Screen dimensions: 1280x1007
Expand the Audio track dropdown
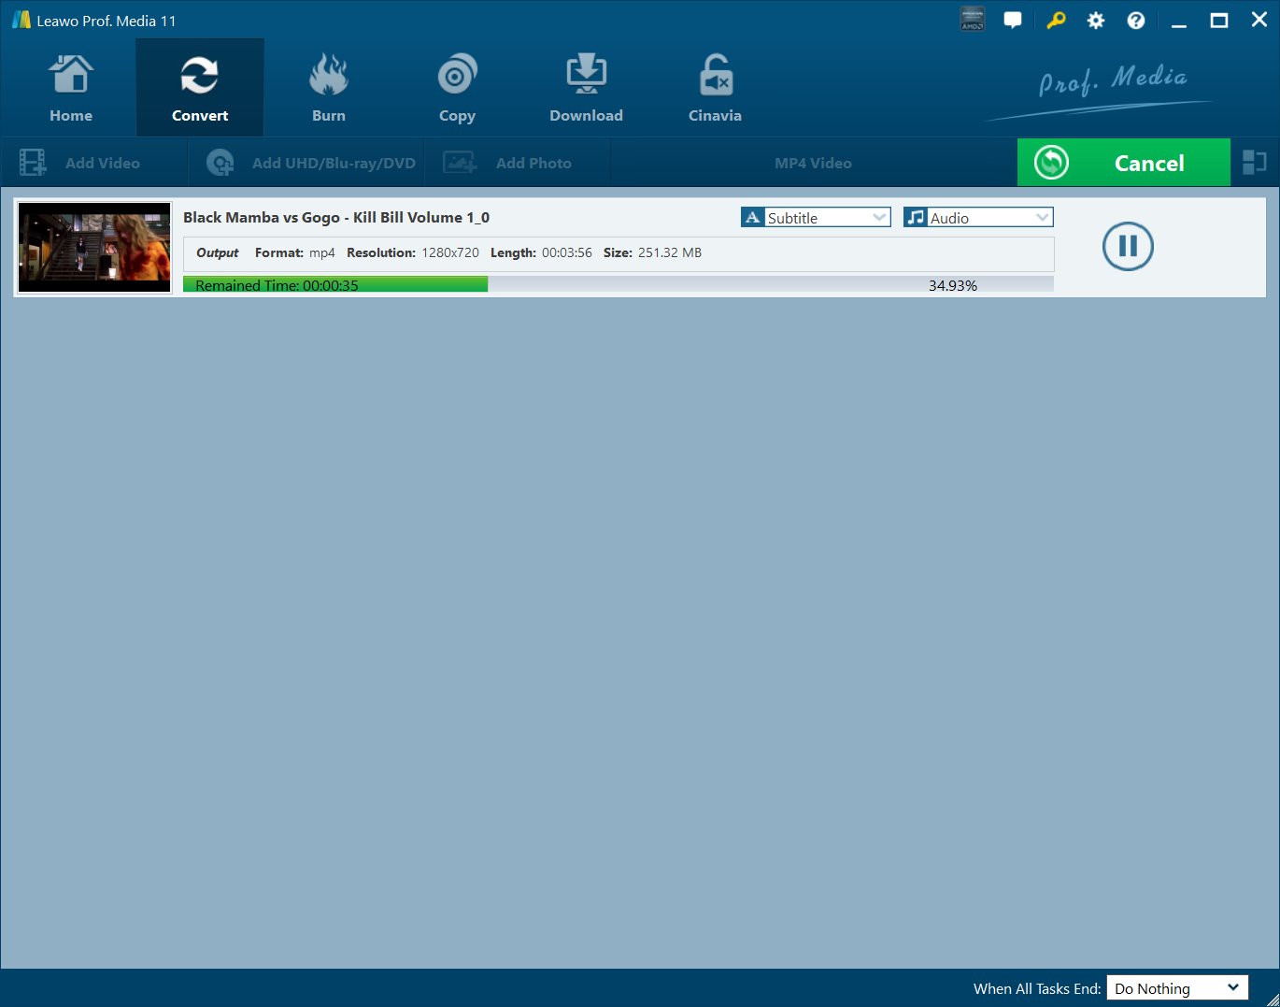click(978, 217)
